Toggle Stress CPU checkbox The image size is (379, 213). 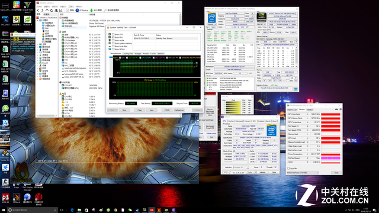click(x=113, y=34)
